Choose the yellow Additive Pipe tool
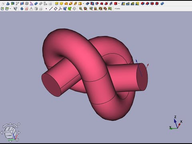This screenshot has width=192, height=144. coord(71,4)
